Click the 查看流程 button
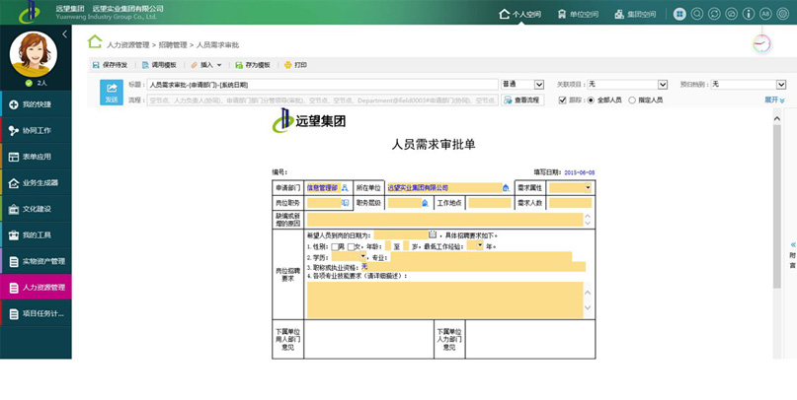 pyautogui.click(x=522, y=100)
